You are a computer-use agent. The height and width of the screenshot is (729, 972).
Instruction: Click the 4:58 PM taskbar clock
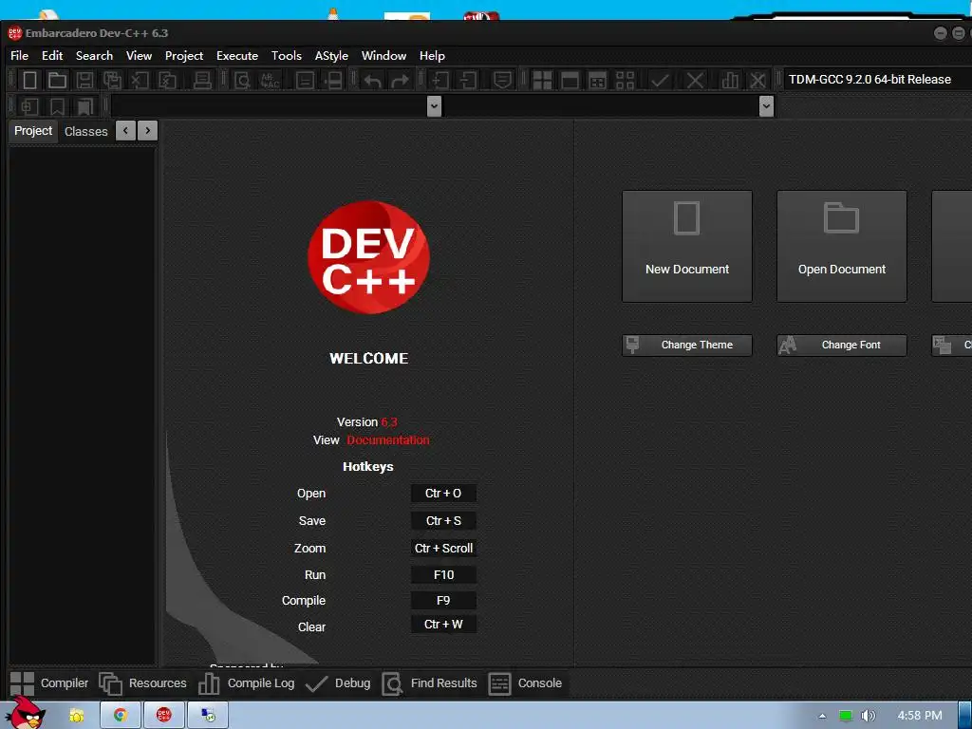pyautogui.click(x=919, y=716)
